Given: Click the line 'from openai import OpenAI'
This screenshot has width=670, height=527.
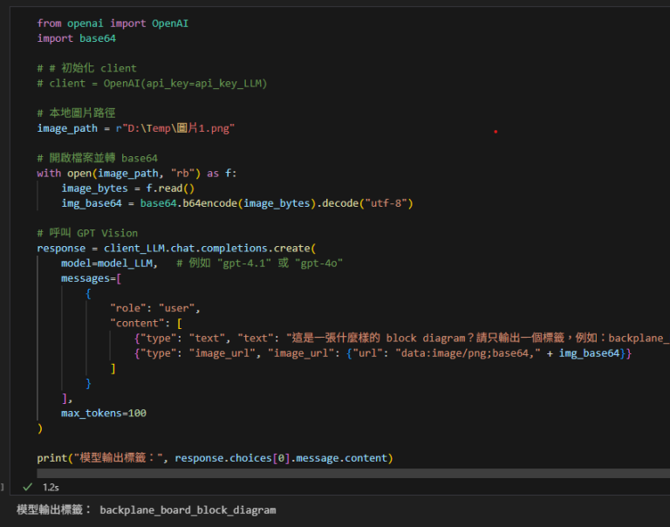Looking at the screenshot, I should (113, 24).
